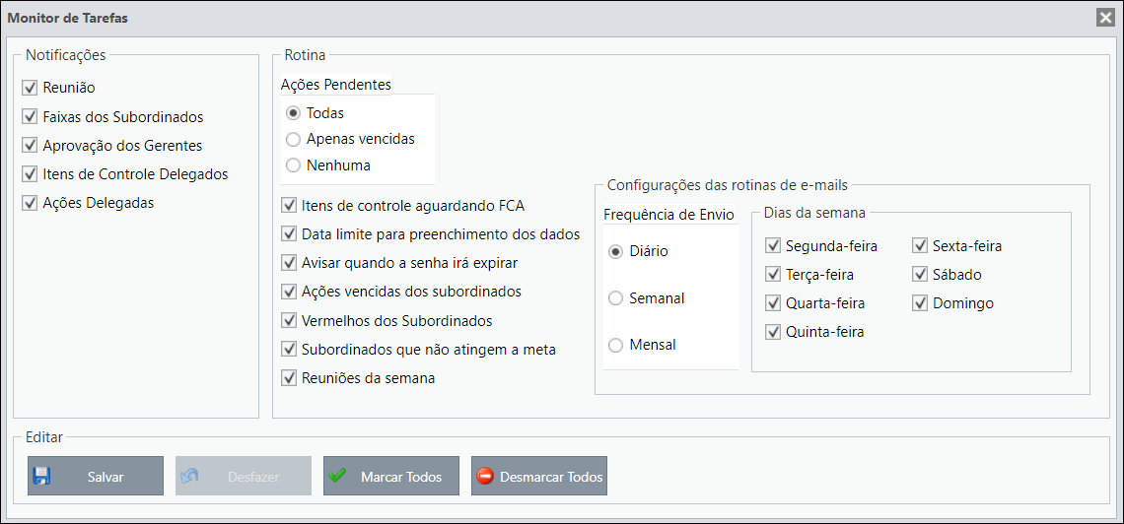Screen dimensions: 1124x524
Task: Uncheck Itens de controle aguardando FCA
Action: click(289, 206)
